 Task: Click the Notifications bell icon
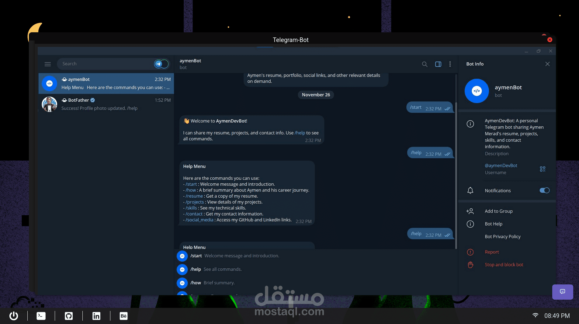click(x=470, y=191)
